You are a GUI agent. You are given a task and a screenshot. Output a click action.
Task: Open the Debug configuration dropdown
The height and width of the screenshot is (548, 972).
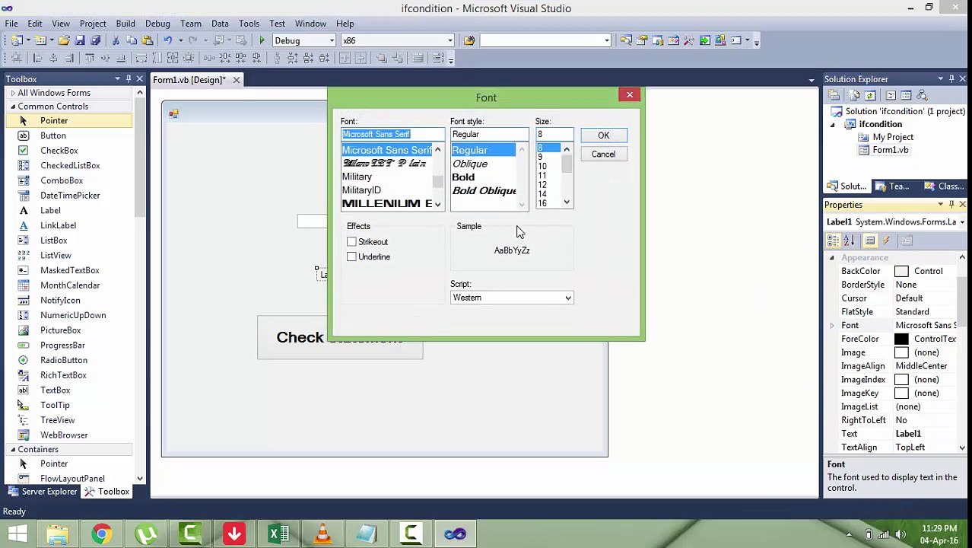tap(332, 40)
